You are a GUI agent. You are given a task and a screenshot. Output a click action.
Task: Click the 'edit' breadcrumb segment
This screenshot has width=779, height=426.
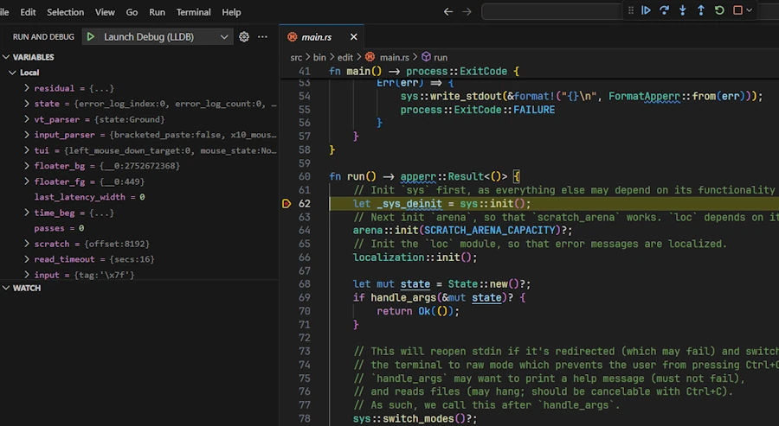(344, 56)
